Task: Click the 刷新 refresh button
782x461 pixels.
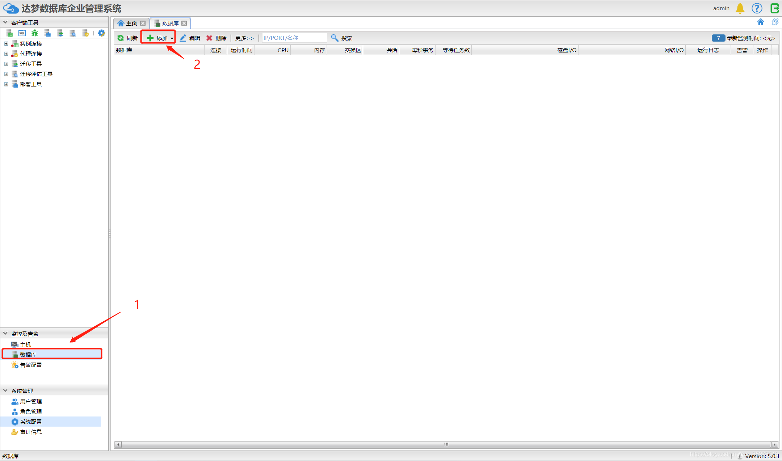Action: click(128, 38)
